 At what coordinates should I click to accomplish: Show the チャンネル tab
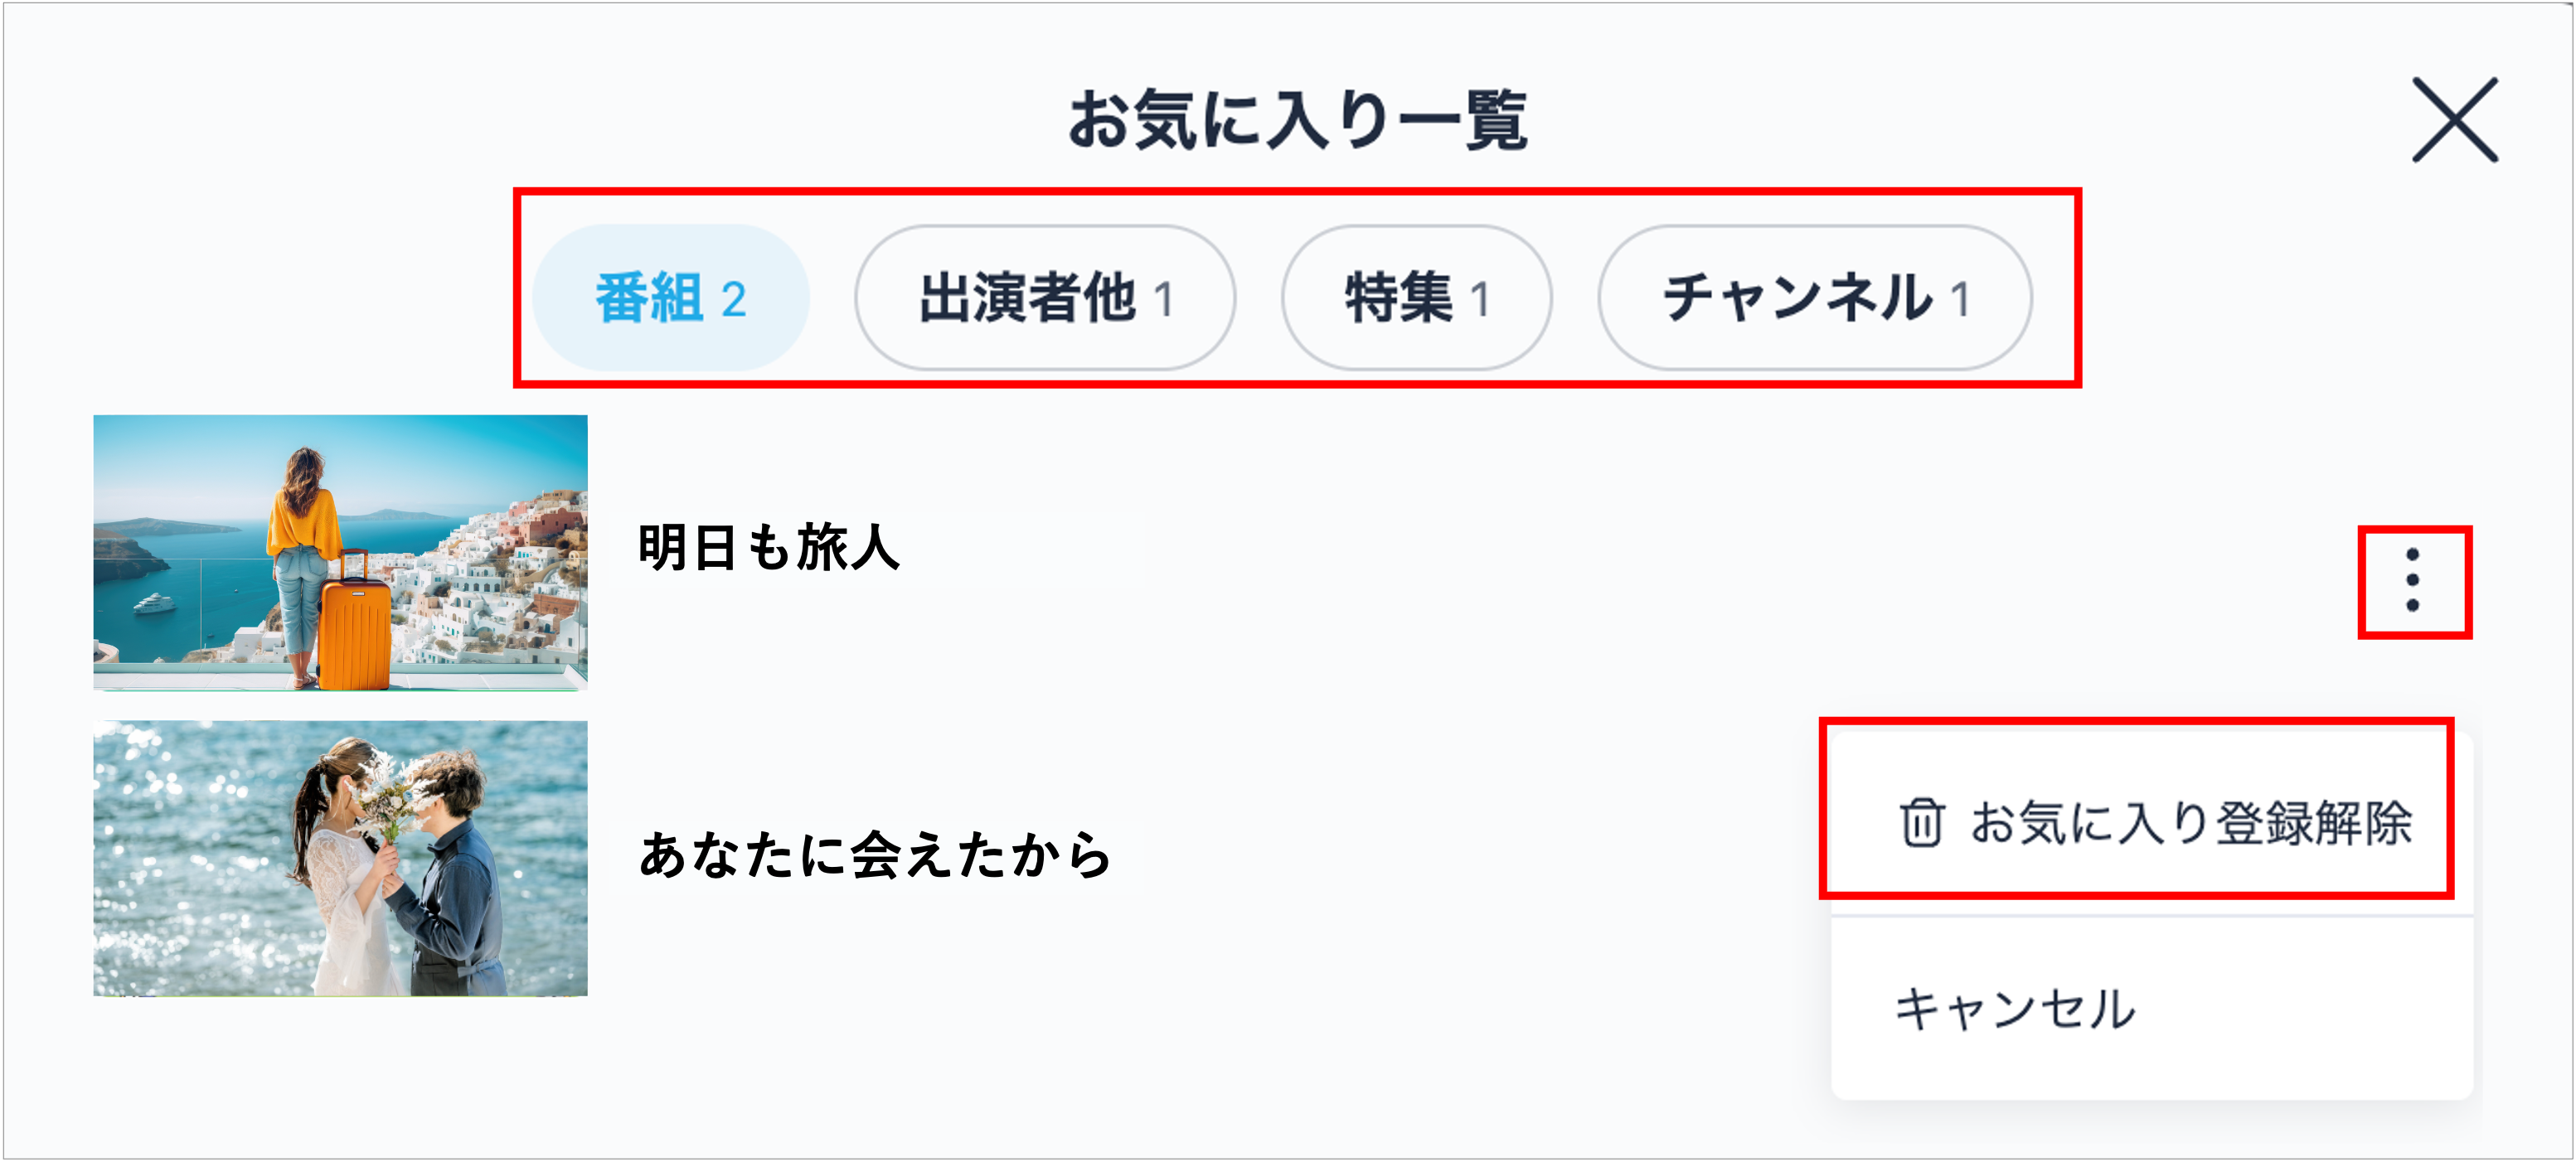point(1814,298)
